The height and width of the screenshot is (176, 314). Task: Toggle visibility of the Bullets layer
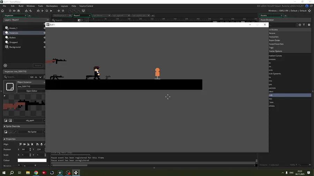point(44,38)
